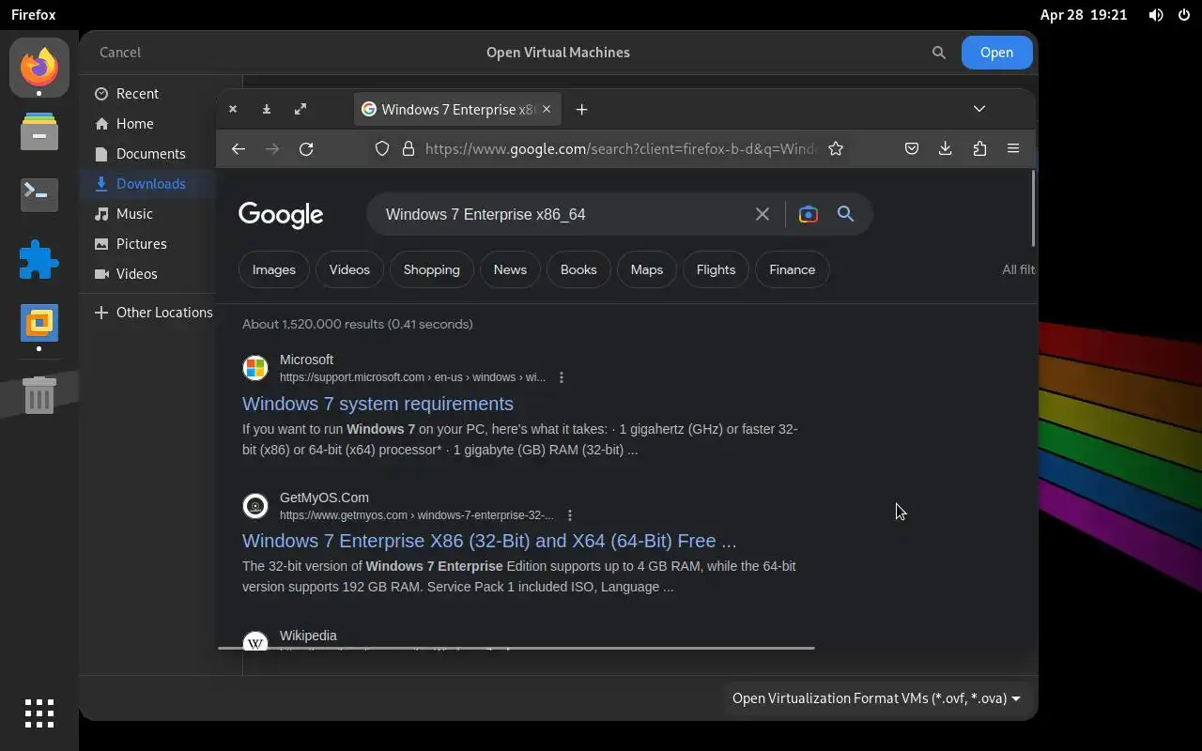
Task: Open a new Firefox tab
Action: (x=581, y=109)
